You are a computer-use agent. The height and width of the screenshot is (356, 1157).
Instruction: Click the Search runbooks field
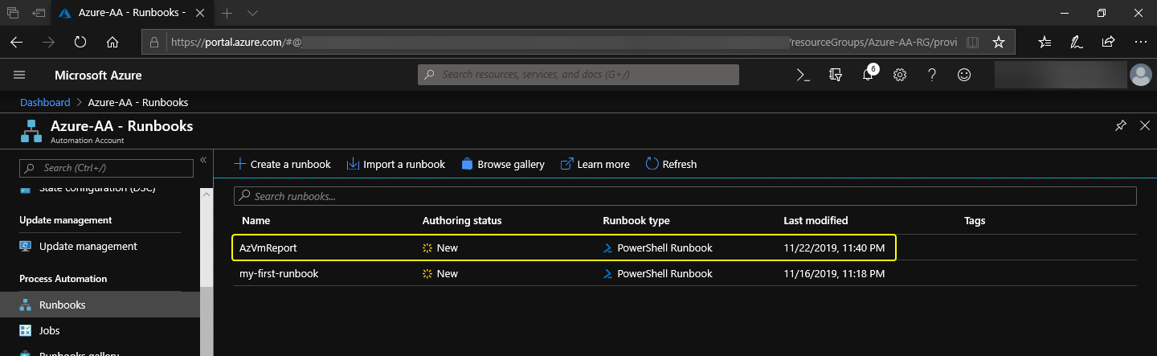click(685, 196)
